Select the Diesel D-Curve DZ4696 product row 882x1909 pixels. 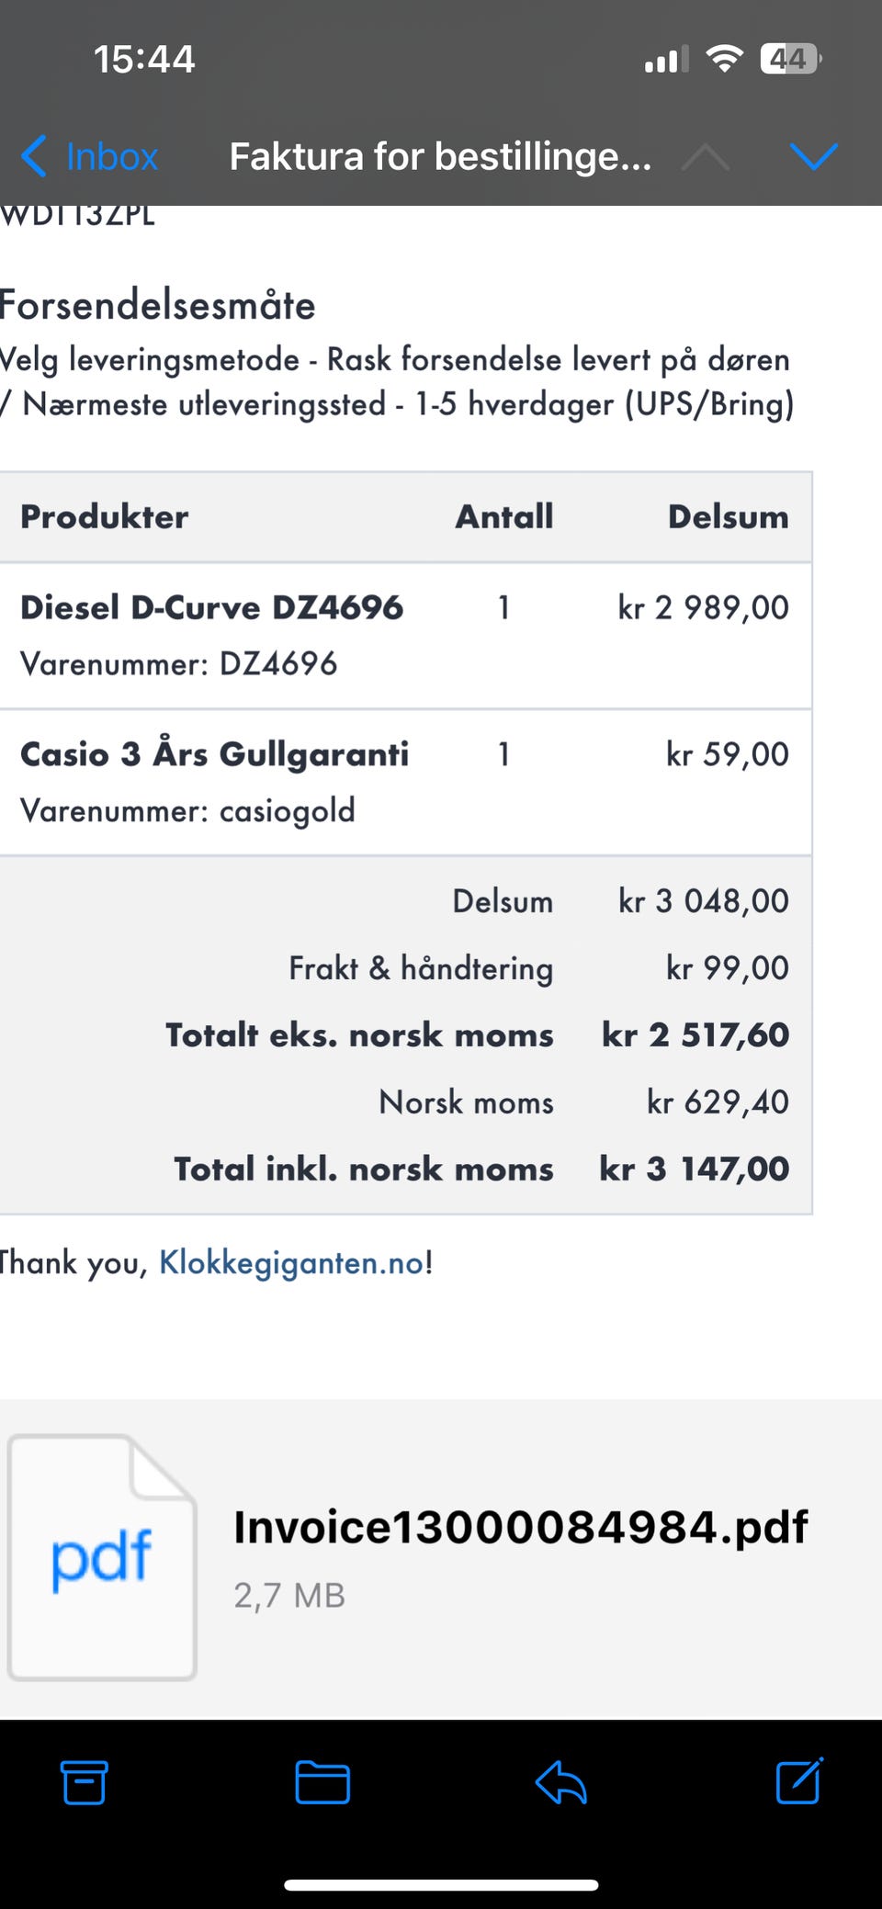(405, 635)
